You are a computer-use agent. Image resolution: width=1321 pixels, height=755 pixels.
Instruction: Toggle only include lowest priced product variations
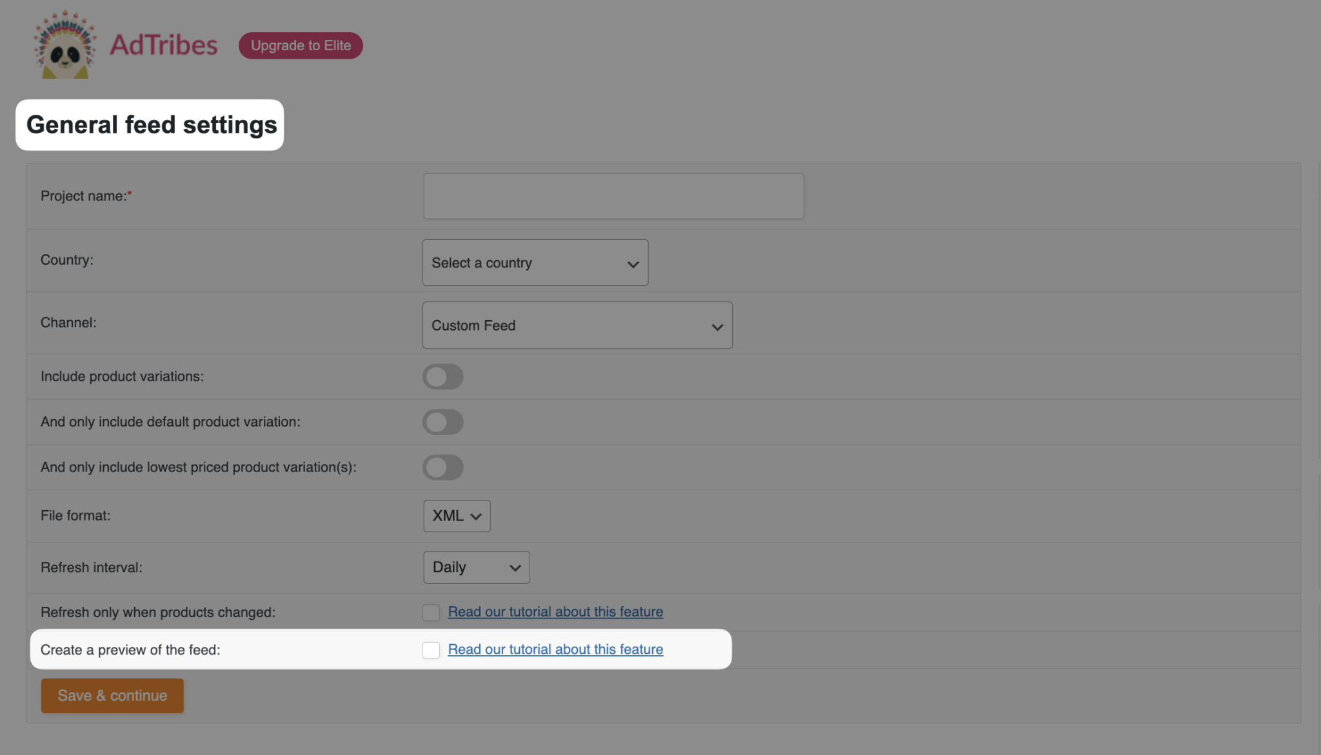443,468
